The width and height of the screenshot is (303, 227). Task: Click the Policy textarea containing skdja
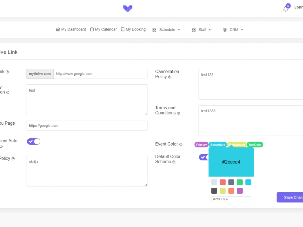87,171
